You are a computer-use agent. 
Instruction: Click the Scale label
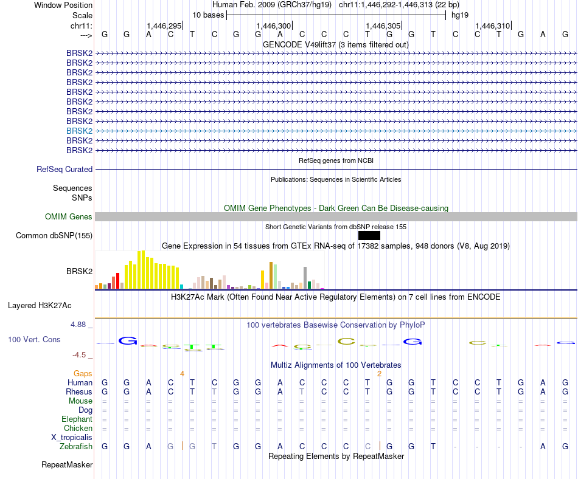point(82,15)
